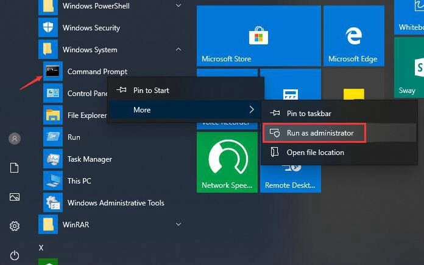Click the power icon in sidebar
The image size is (424, 265).
click(15, 255)
